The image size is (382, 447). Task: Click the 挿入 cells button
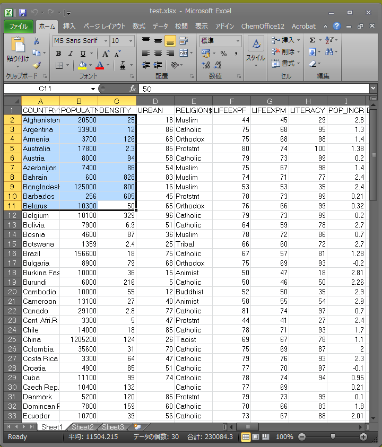tap(285, 40)
